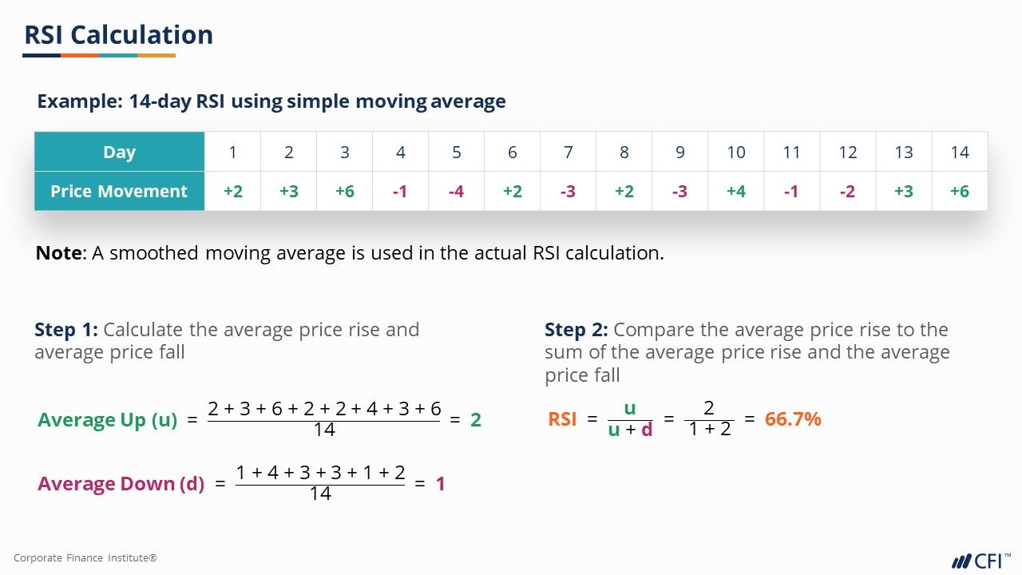This screenshot has height=575, width=1022.
Task: Click the "u + d" denominator in RSI formula
Action: [630, 431]
